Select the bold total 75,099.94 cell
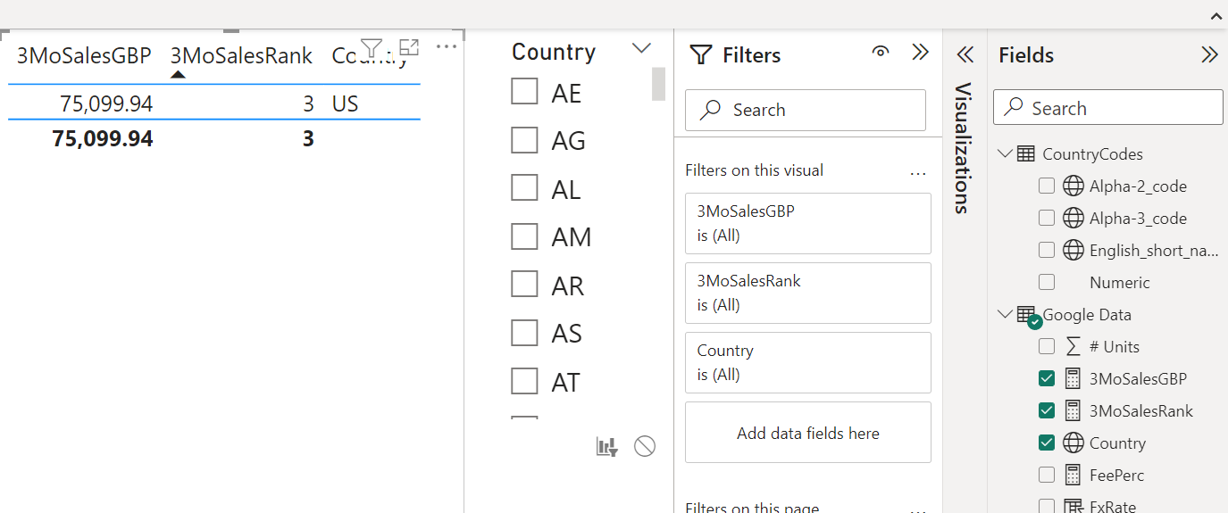The height and width of the screenshot is (513, 1228). [x=103, y=138]
